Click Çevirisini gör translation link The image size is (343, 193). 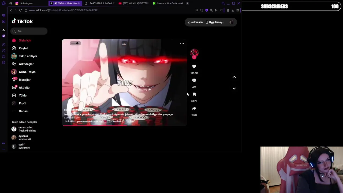point(72,118)
